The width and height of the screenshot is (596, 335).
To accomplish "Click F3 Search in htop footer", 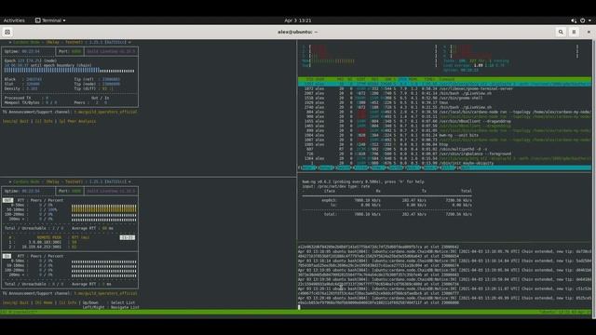I will (343, 167).
